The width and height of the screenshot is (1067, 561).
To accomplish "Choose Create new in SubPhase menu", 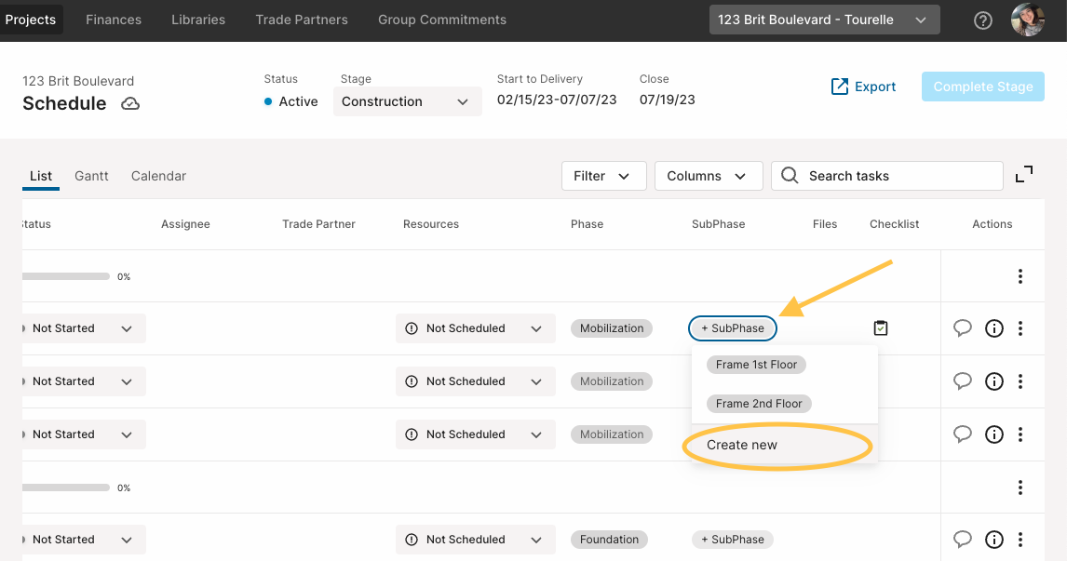I will tap(742, 445).
